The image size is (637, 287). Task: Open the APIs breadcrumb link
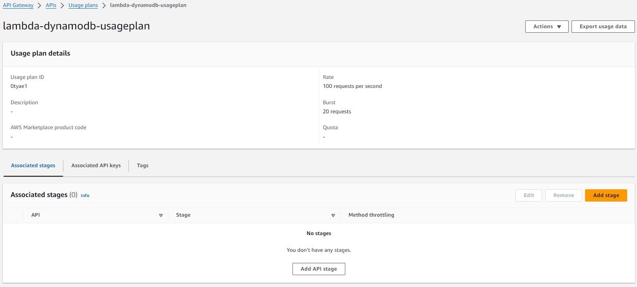[x=51, y=5]
